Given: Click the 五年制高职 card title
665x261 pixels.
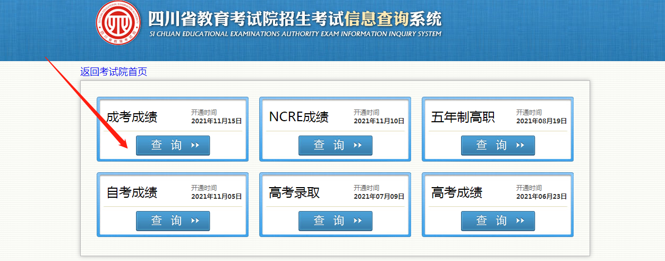Looking at the screenshot, I should 463,117.
